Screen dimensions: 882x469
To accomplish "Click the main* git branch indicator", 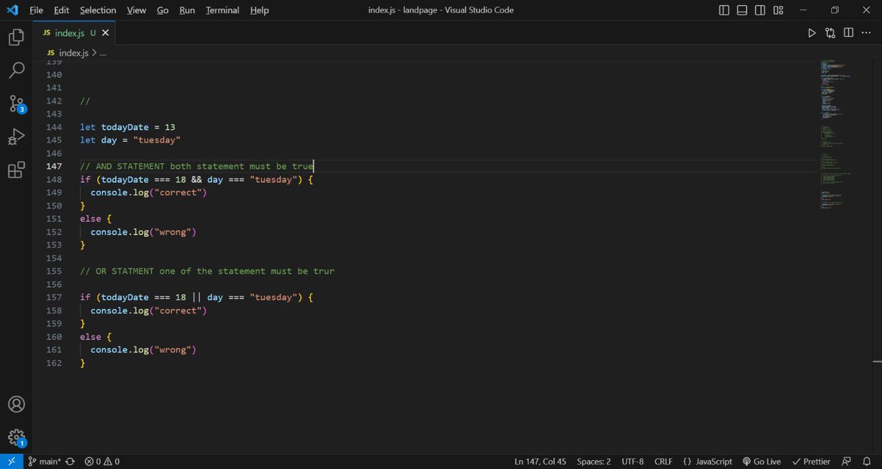I will tap(44, 462).
